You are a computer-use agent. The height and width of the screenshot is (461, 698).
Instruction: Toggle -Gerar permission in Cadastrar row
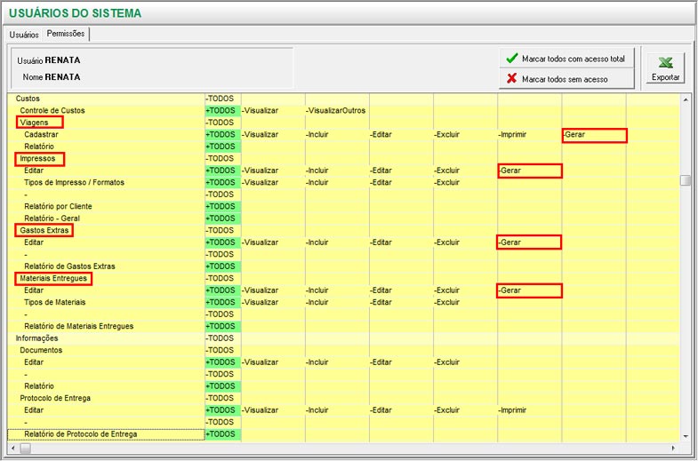594,135
